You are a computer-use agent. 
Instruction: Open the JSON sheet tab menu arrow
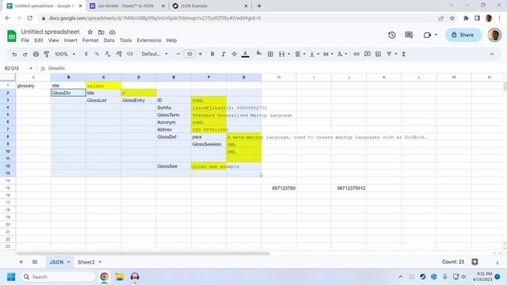pos(69,262)
